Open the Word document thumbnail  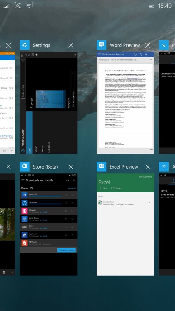[x=125, y=103]
